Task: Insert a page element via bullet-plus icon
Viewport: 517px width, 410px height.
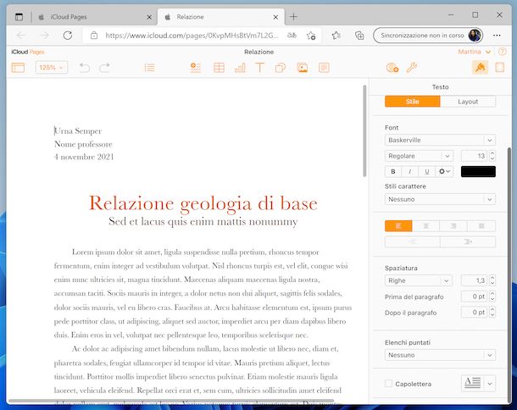Action: [196, 68]
